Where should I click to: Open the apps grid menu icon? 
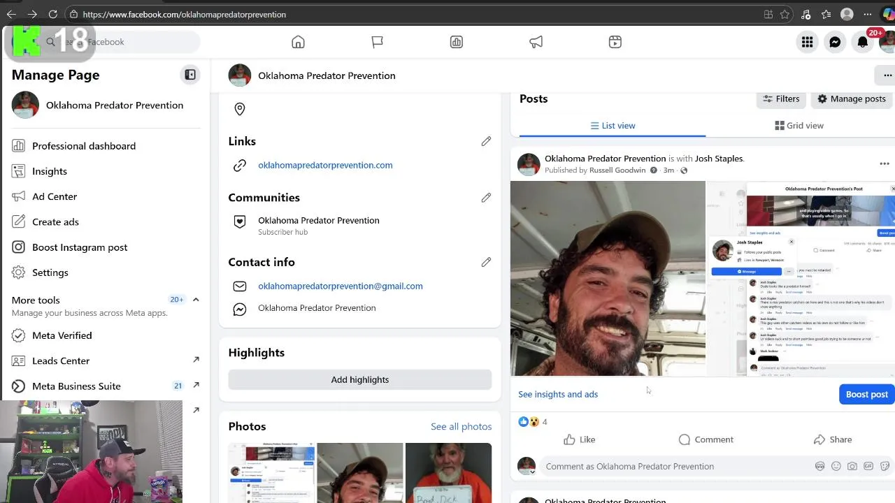pos(807,42)
